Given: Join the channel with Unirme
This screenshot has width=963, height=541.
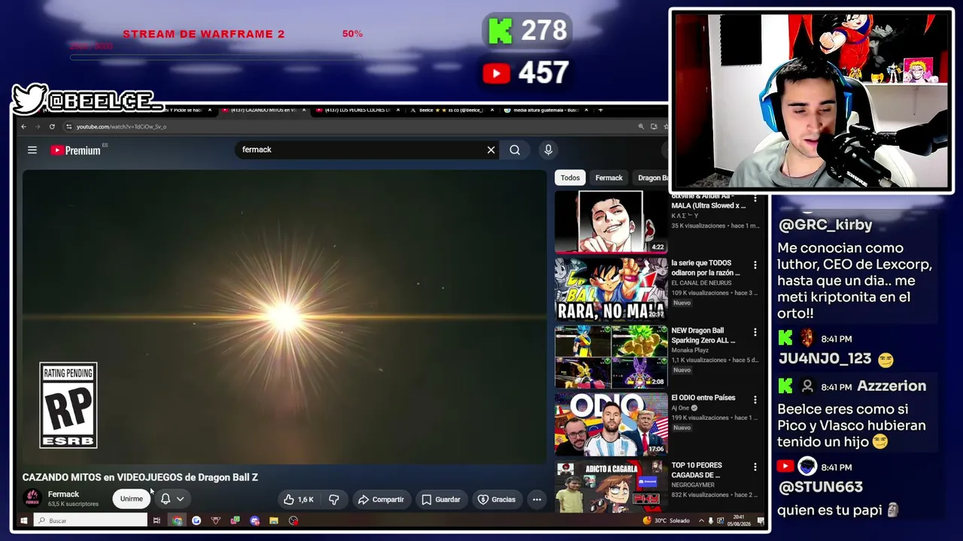Looking at the screenshot, I should pos(131,499).
